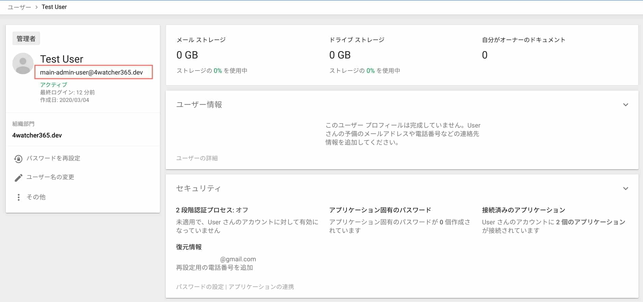This screenshot has height=302, width=643.
Task: Click the 管理者 badge
Action: pos(26,39)
